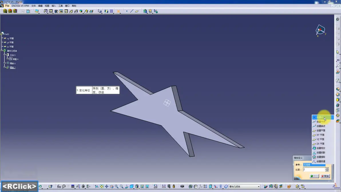The image size is (341, 192).
Task: Click the Fit All In view icon
Action: (x=102, y=186)
